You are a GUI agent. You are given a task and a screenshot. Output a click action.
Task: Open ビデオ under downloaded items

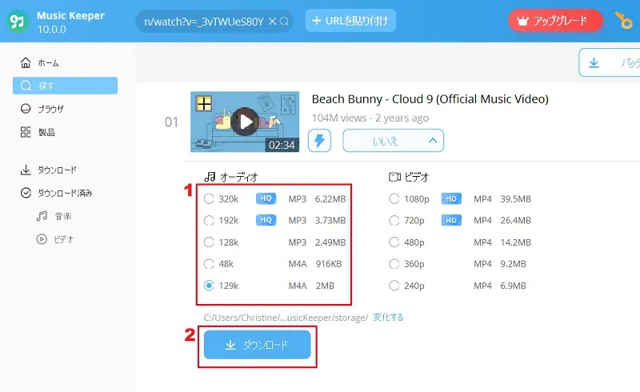(64, 239)
